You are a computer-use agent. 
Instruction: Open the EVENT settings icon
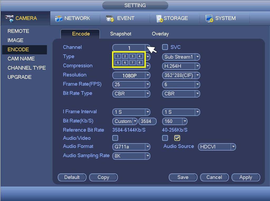110,18
